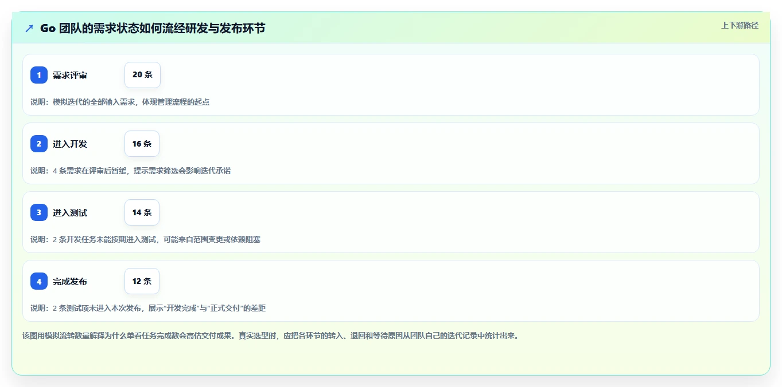The image size is (782, 387).
Task: Click the 上下游路径 label
Action: 740,25
